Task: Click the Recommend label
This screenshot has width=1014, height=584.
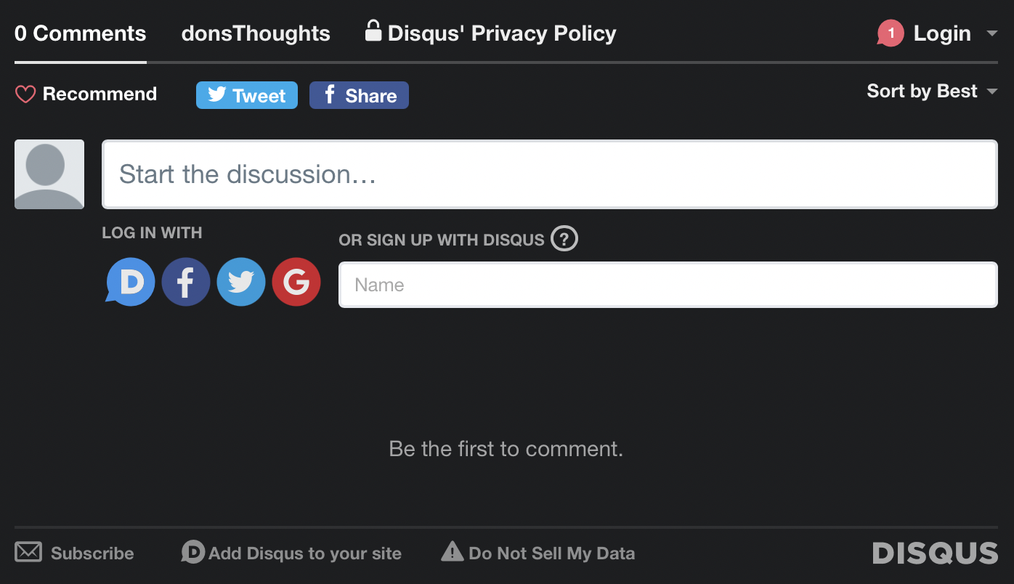Action: [100, 94]
